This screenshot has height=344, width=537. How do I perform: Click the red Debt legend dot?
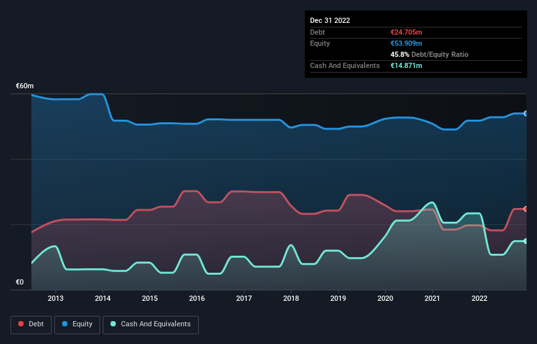[x=21, y=324]
